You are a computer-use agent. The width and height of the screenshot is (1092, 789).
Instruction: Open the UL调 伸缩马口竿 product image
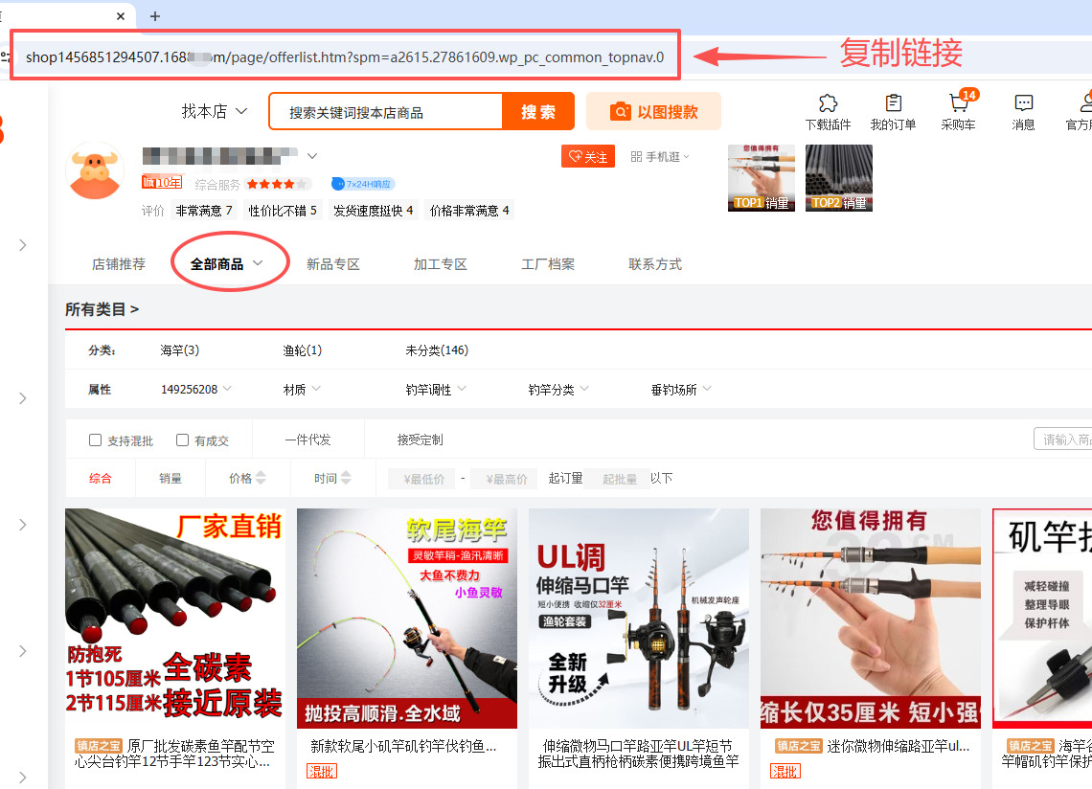tap(639, 619)
